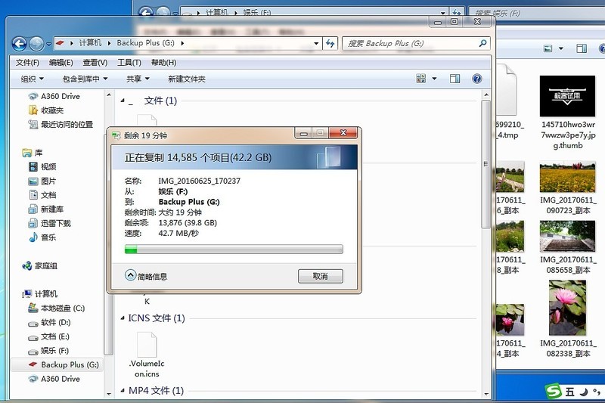Select 音乐 library in the sidebar
Screen dimensions: 605x403
[48, 237]
